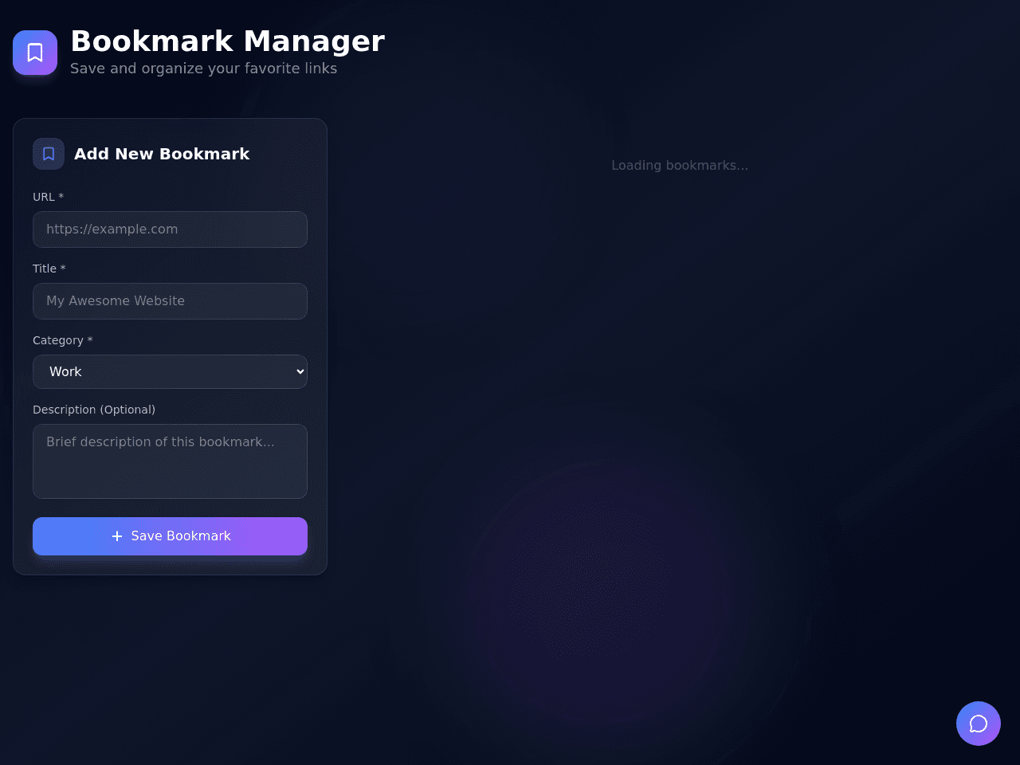Open the chat bubble floating button
This screenshot has height=765, width=1020.
979,724
